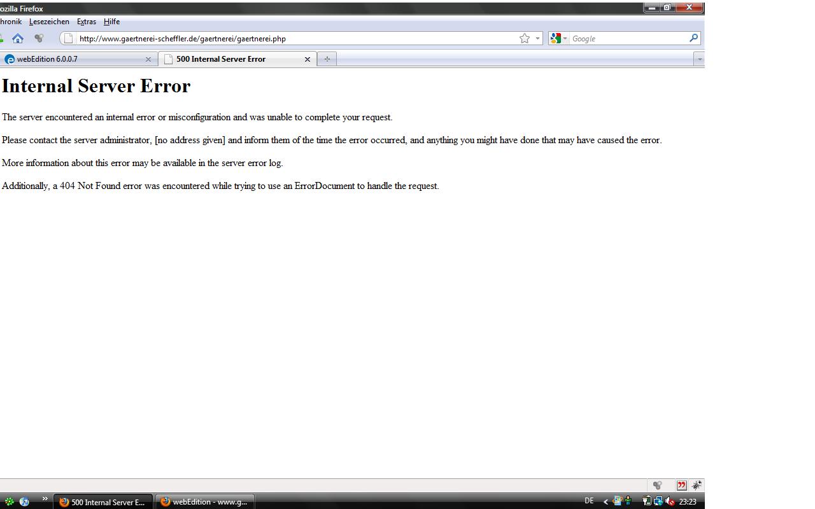Click the text '[no address given]'

pos(190,140)
